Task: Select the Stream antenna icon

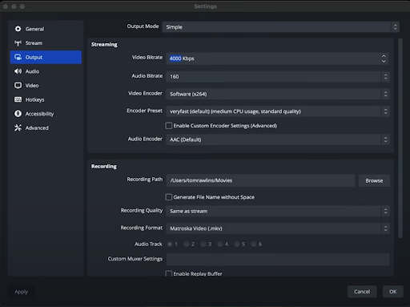Action: coord(18,43)
